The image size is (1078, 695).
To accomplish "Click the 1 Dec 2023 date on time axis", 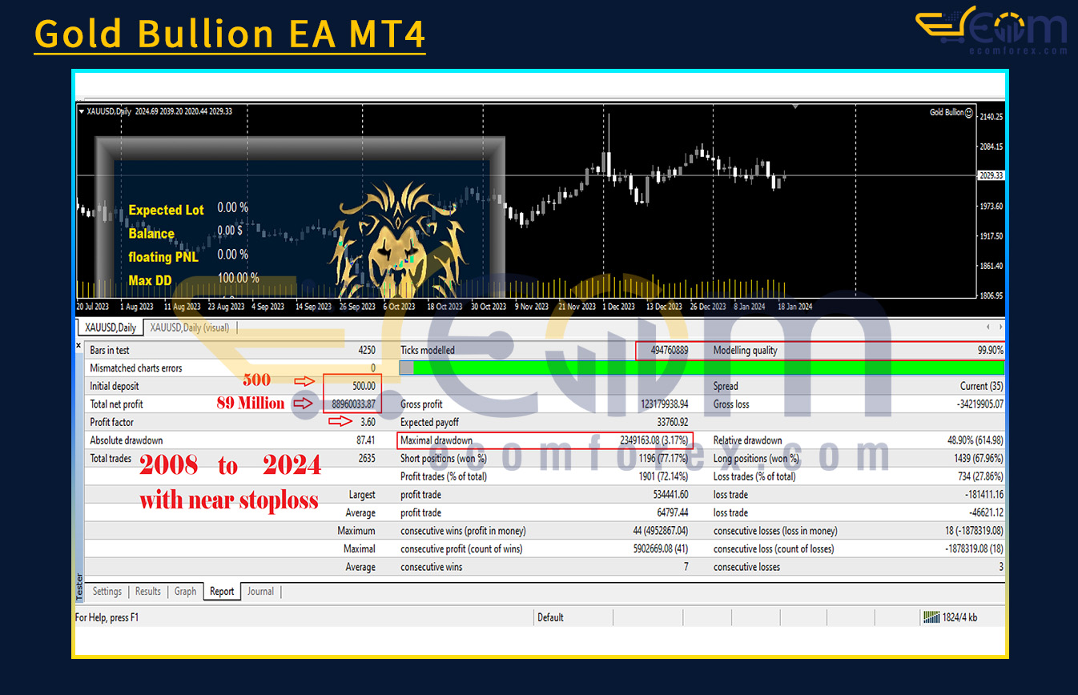I will coord(618,307).
